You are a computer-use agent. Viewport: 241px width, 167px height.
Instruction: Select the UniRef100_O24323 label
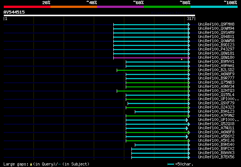(216, 107)
